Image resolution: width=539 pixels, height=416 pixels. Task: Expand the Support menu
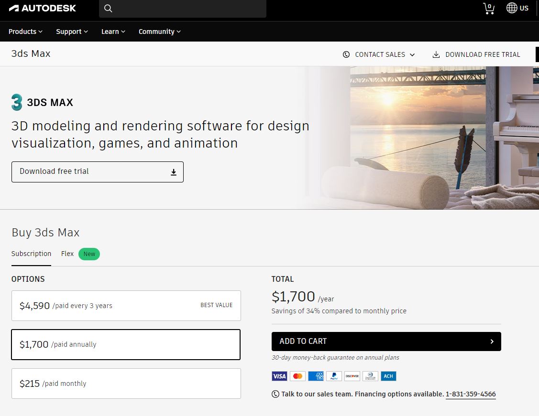pyautogui.click(x=72, y=32)
